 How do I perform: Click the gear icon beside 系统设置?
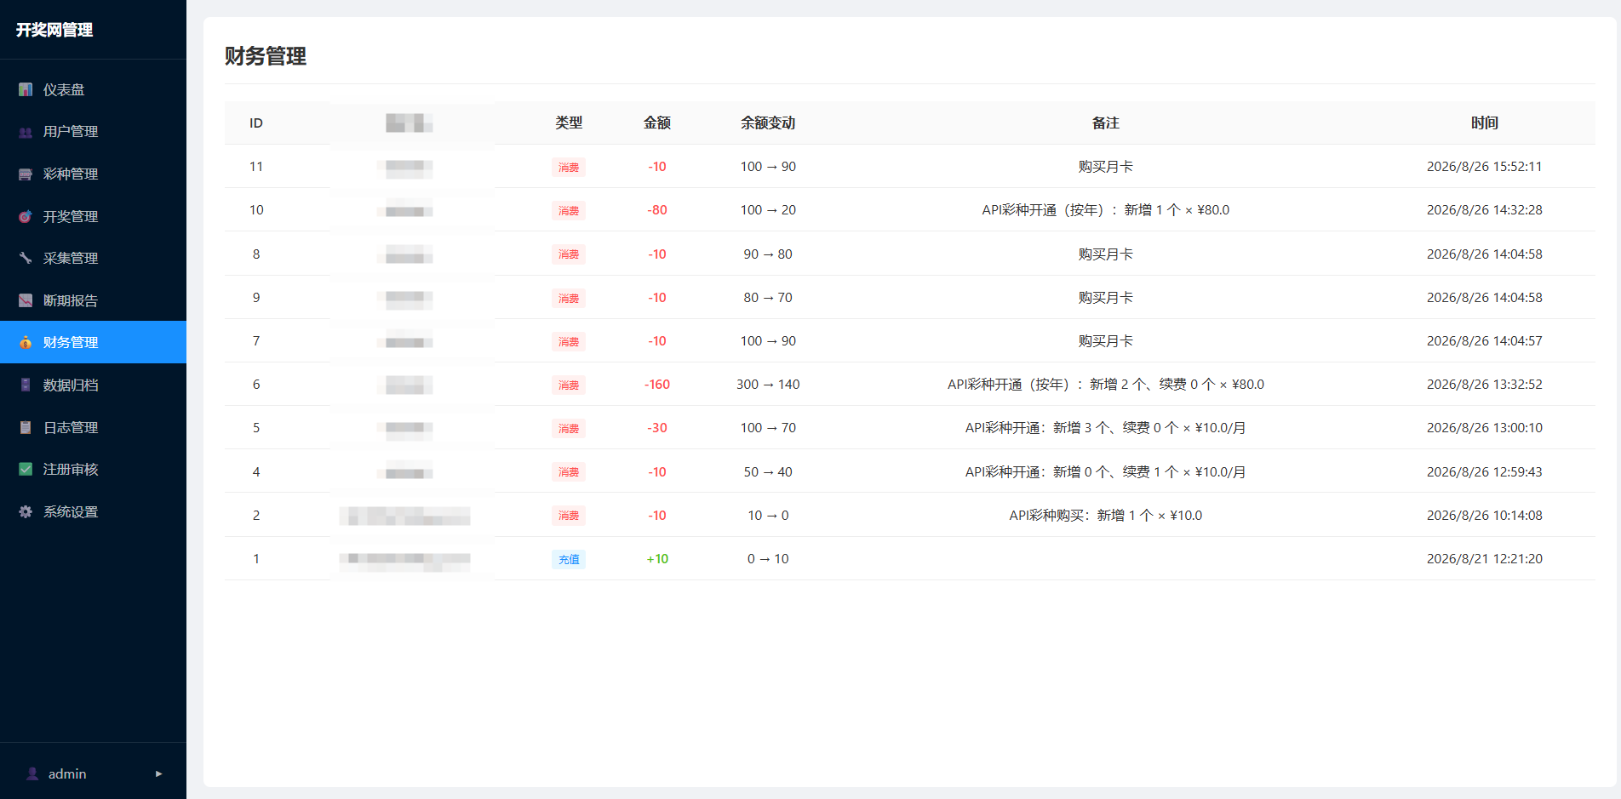point(26,511)
